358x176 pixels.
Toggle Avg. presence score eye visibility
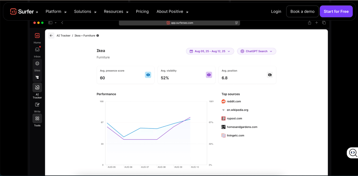[148, 75]
